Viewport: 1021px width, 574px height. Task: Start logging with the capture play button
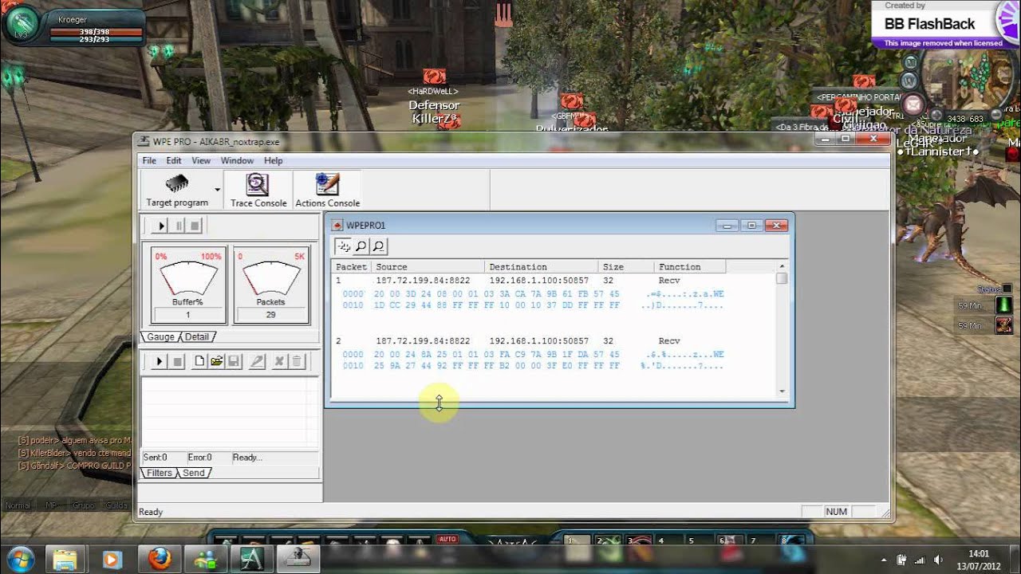click(160, 226)
